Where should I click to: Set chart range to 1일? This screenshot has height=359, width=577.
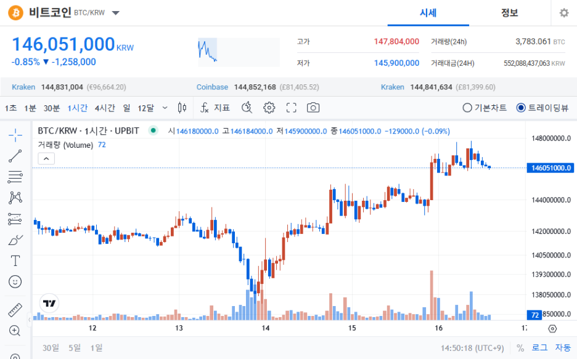pyautogui.click(x=96, y=348)
